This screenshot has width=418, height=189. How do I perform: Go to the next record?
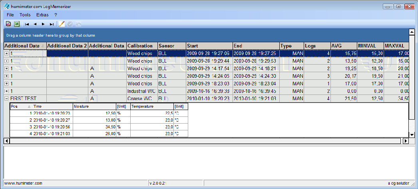coord(43,24)
